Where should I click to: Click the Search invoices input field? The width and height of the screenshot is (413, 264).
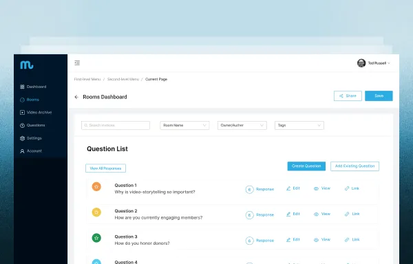tap(116, 125)
